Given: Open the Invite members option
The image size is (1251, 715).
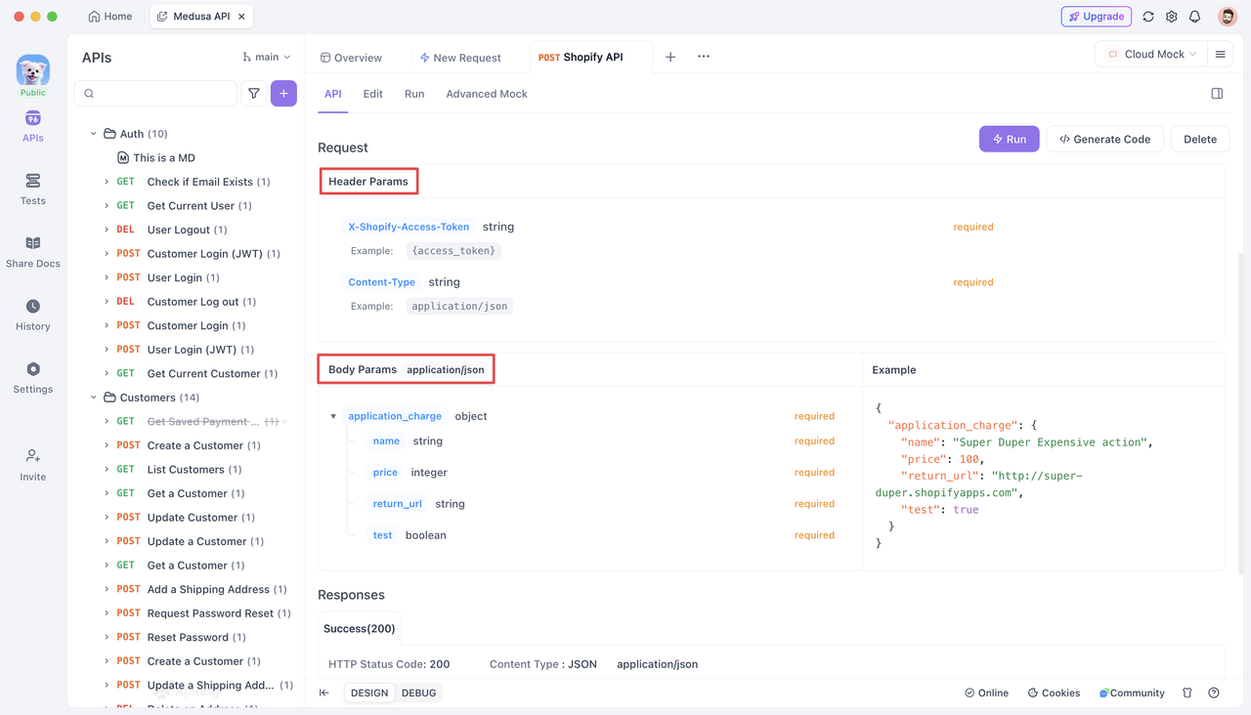Looking at the screenshot, I should tap(32, 465).
